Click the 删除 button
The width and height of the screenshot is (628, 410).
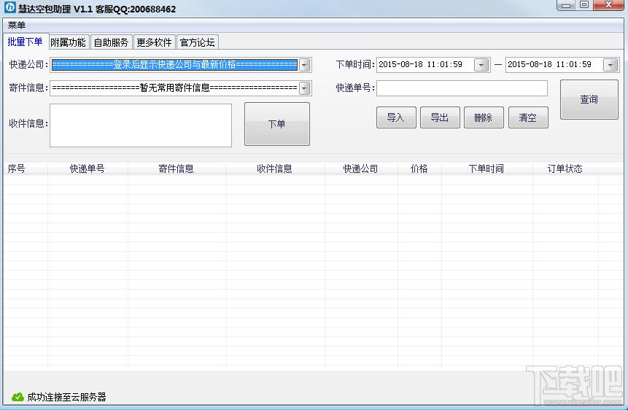coord(484,117)
